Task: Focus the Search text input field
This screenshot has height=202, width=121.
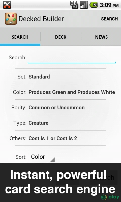Action: (72, 58)
